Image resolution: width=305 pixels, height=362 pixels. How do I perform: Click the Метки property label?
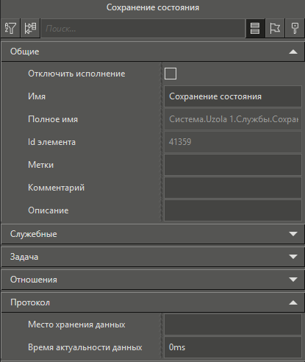click(40, 165)
